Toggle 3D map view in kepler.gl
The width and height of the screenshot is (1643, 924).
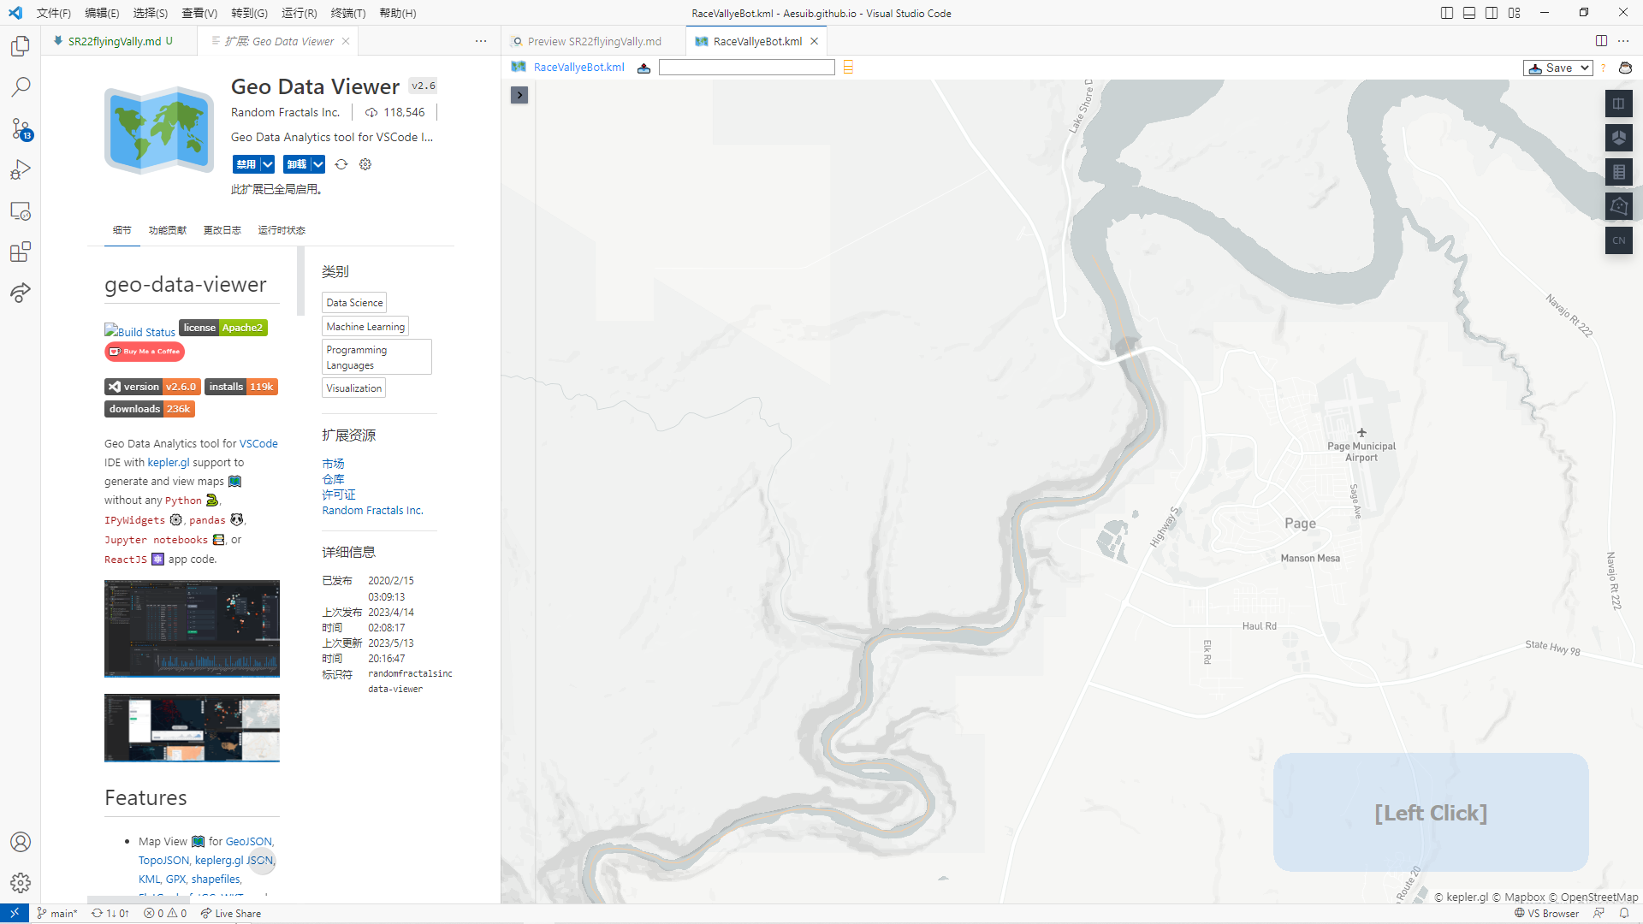point(1618,138)
